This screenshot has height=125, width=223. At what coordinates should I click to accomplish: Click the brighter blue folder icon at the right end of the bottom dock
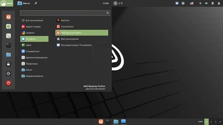[x=123, y=121]
